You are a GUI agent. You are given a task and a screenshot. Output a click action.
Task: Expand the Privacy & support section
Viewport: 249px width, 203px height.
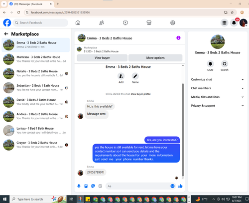click(x=218, y=106)
